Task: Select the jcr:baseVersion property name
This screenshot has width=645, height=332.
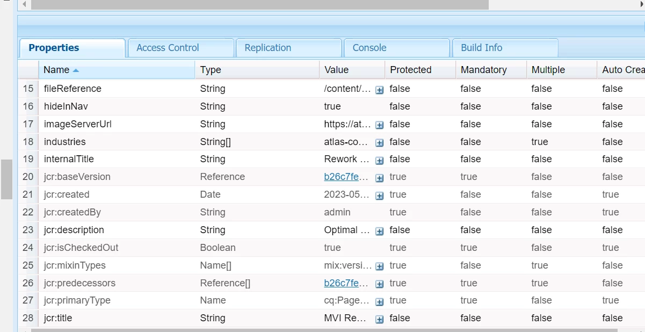Action: tap(77, 177)
